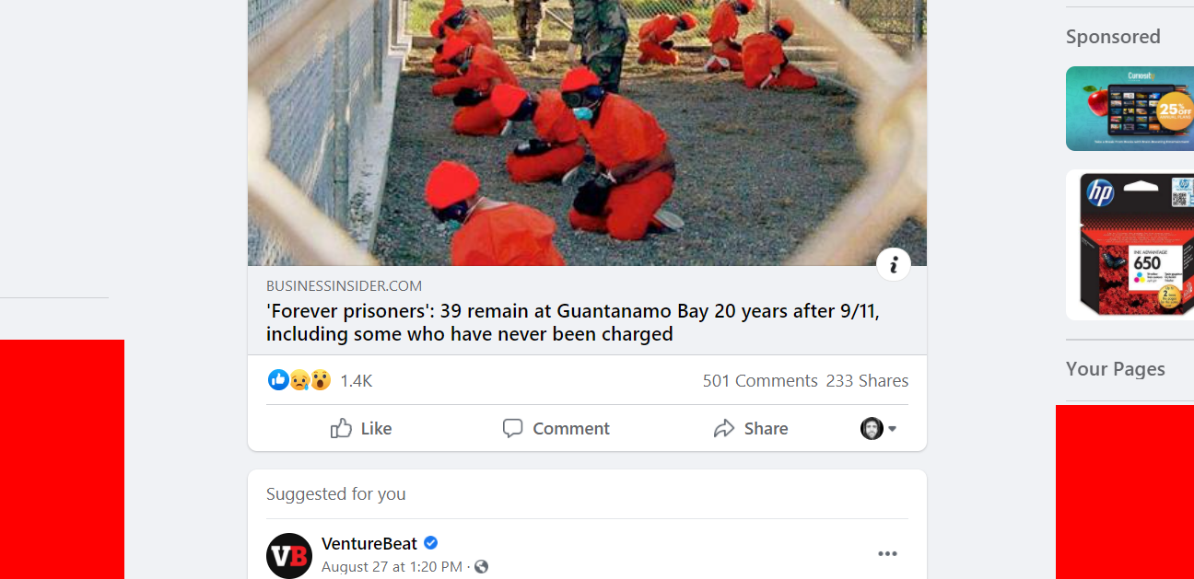The image size is (1194, 579).
Task: Open the three-dot menu on VentureBeat post
Action: [x=887, y=553]
